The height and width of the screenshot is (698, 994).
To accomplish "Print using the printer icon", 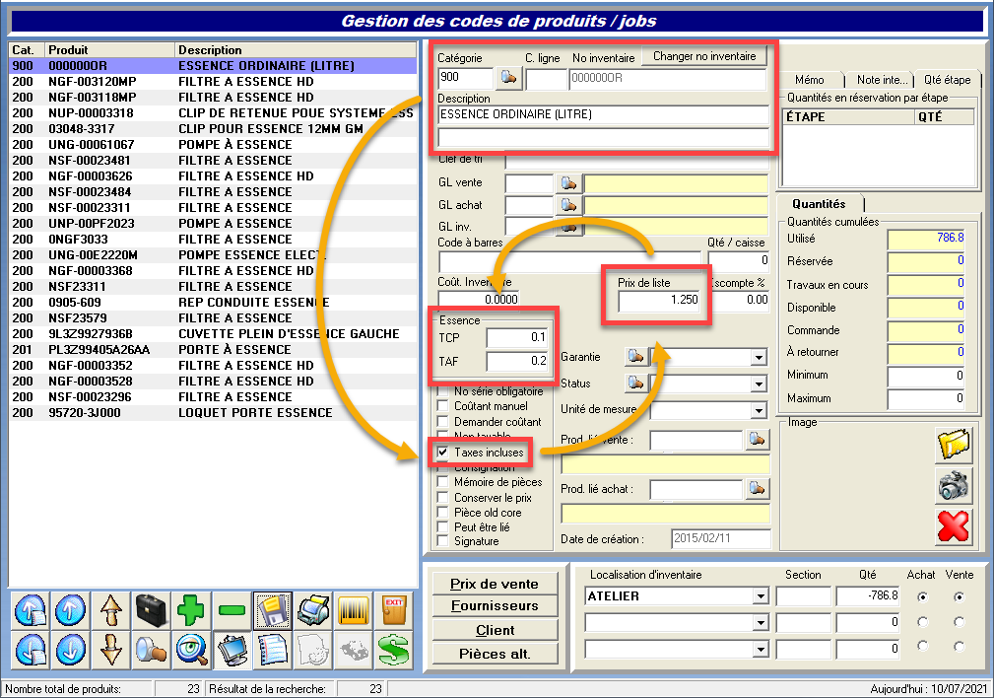I will tap(312, 610).
